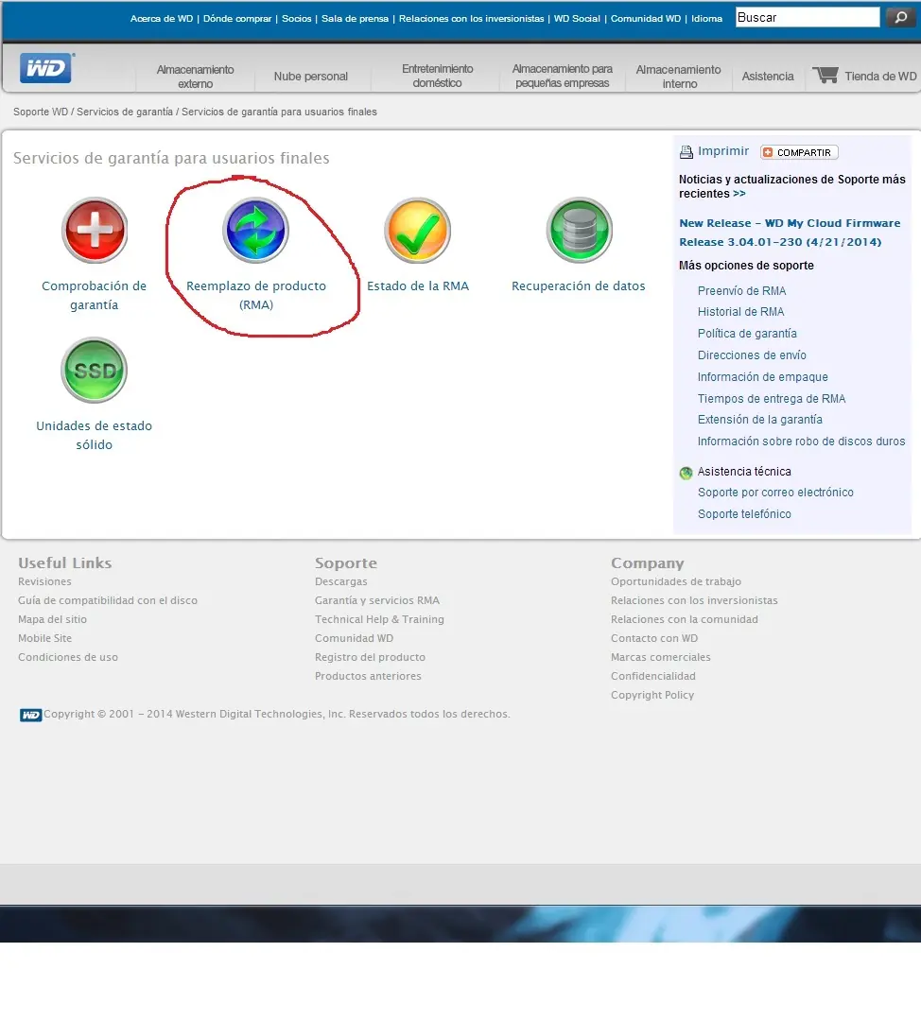Open Guía de compatibilidad con el disco
The width and height of the screenshot is (921, 1021).
[x=108, y=600]
